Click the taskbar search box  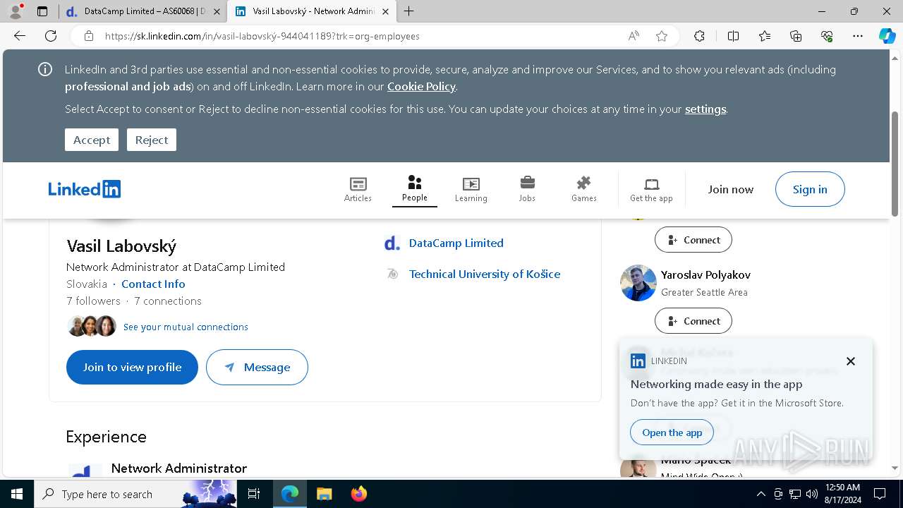135,494
